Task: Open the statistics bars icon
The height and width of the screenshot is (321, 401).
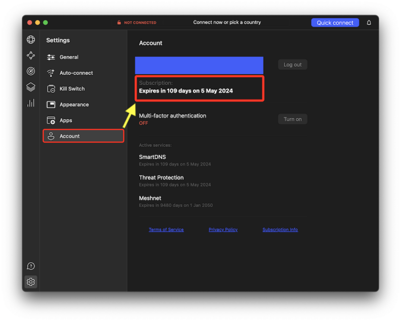Action: point(31,103)
